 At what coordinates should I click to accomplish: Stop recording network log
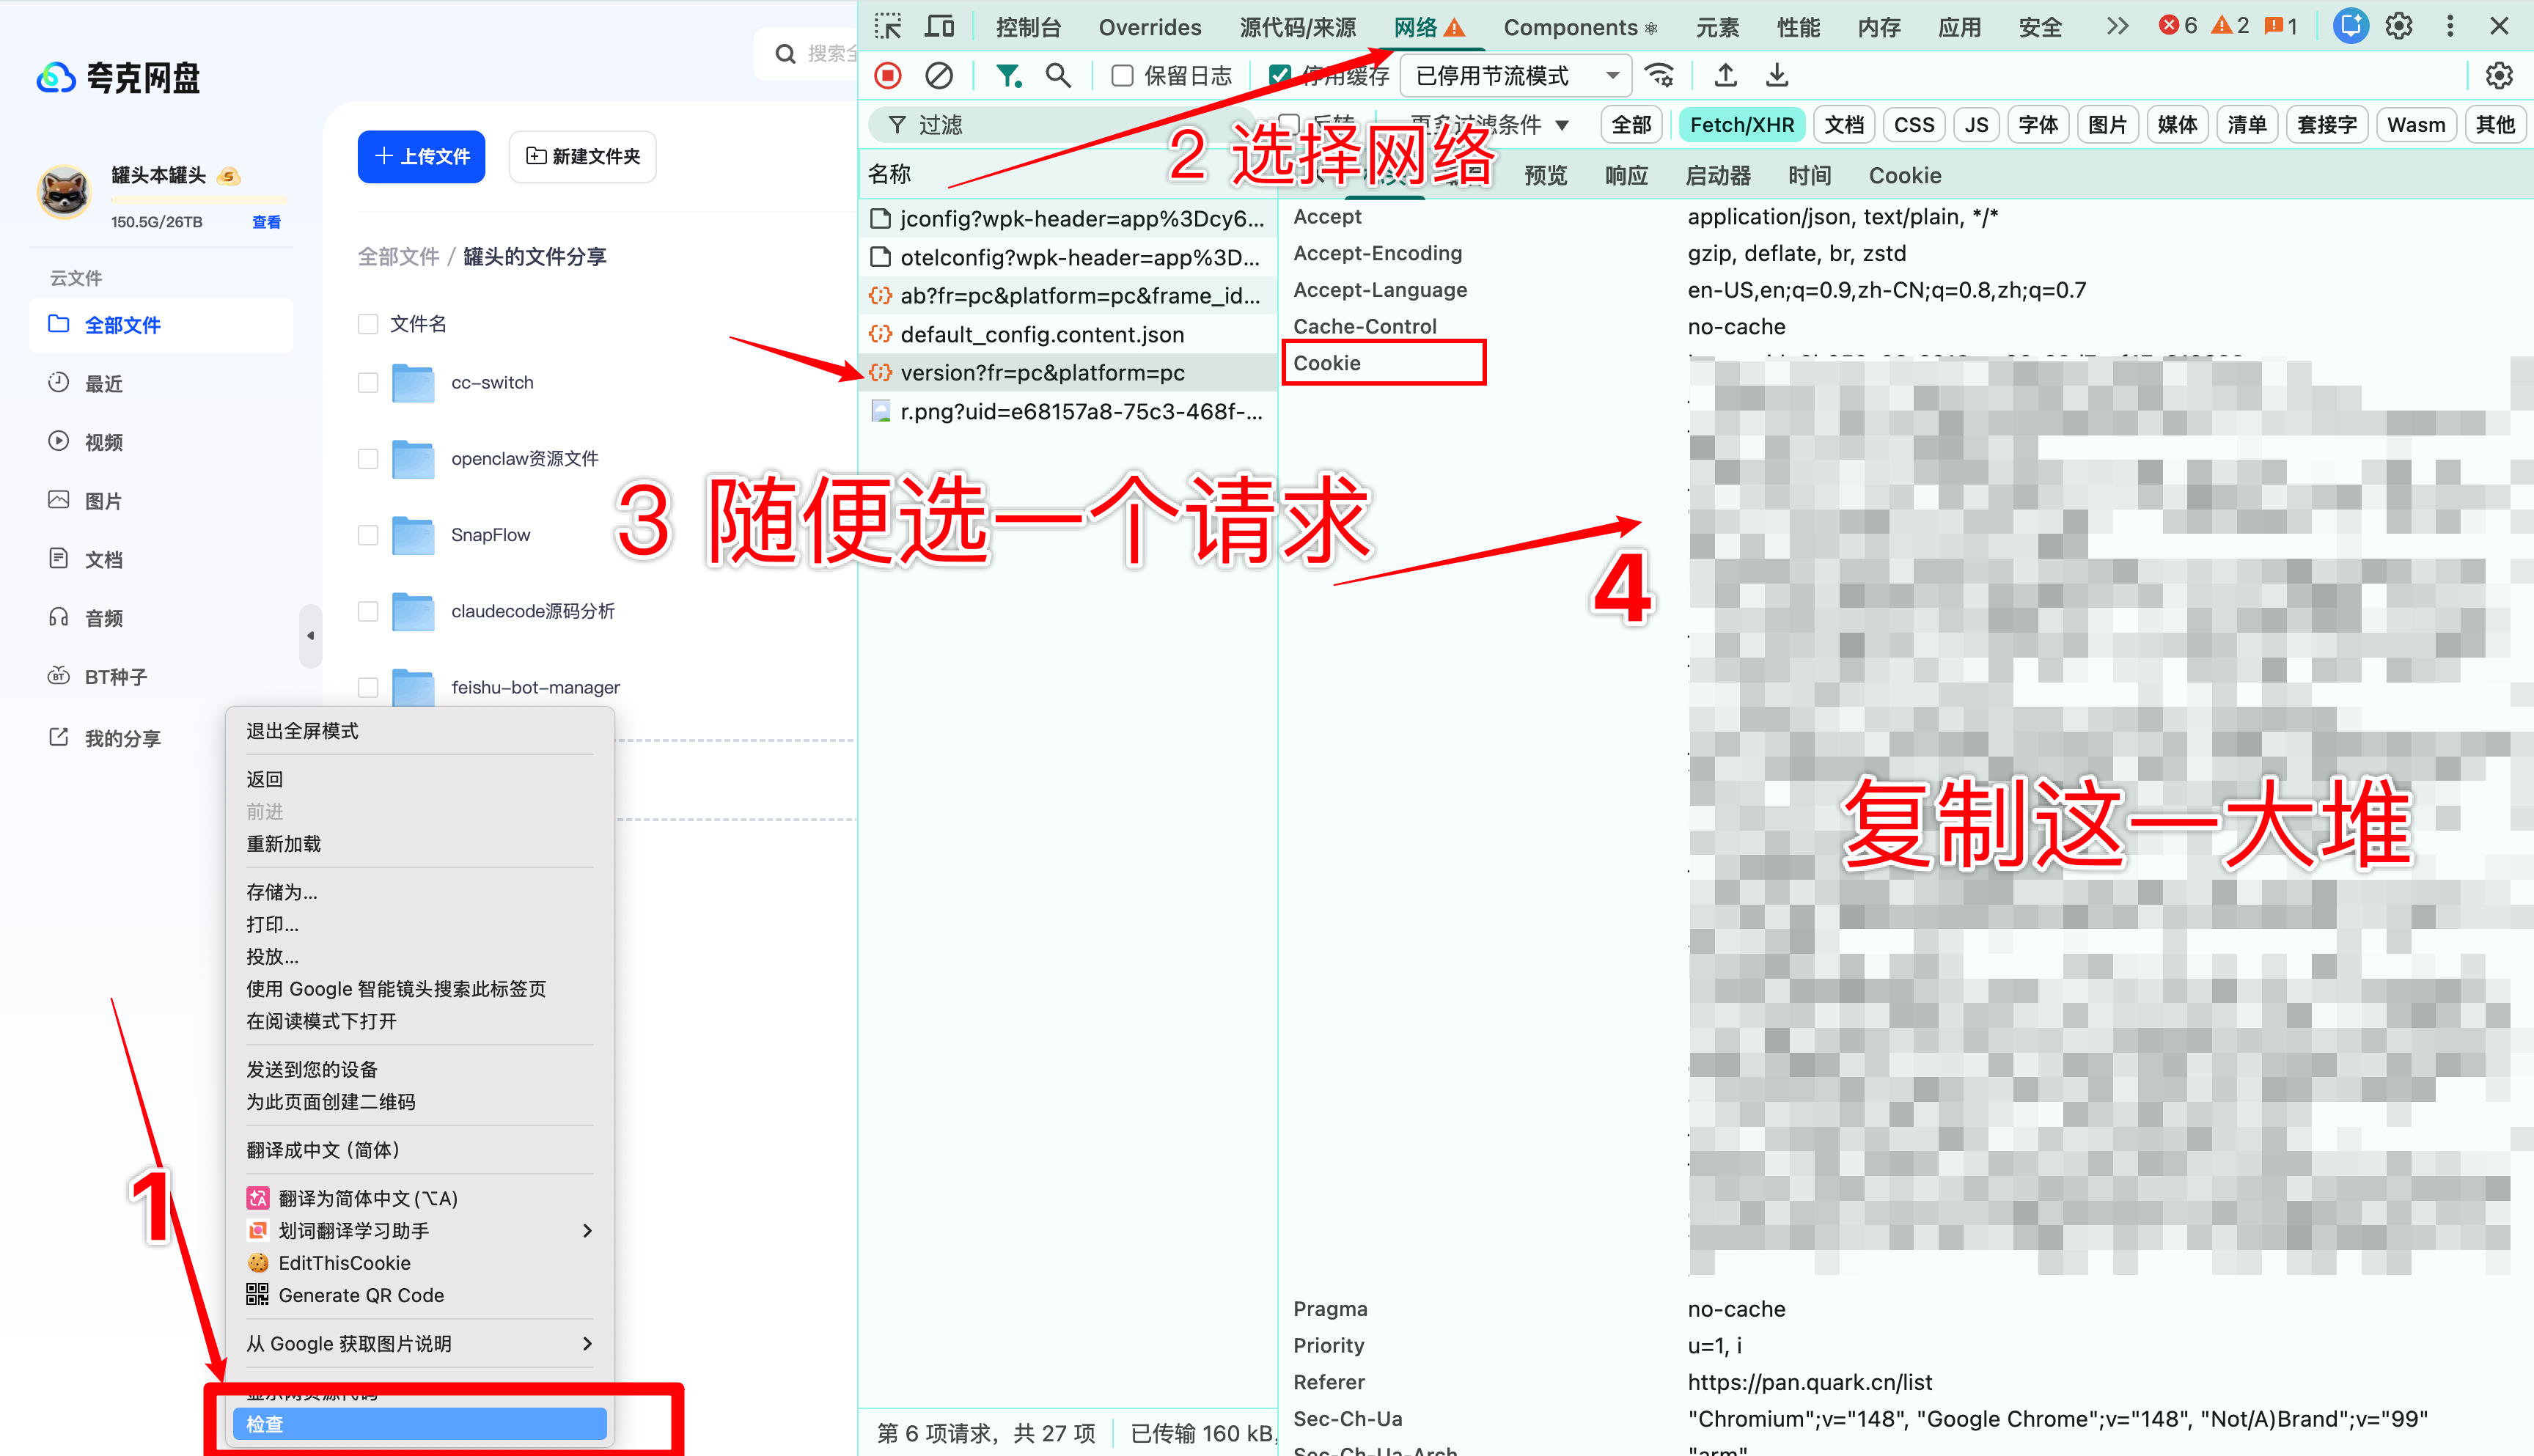click(x=888, y=75)
